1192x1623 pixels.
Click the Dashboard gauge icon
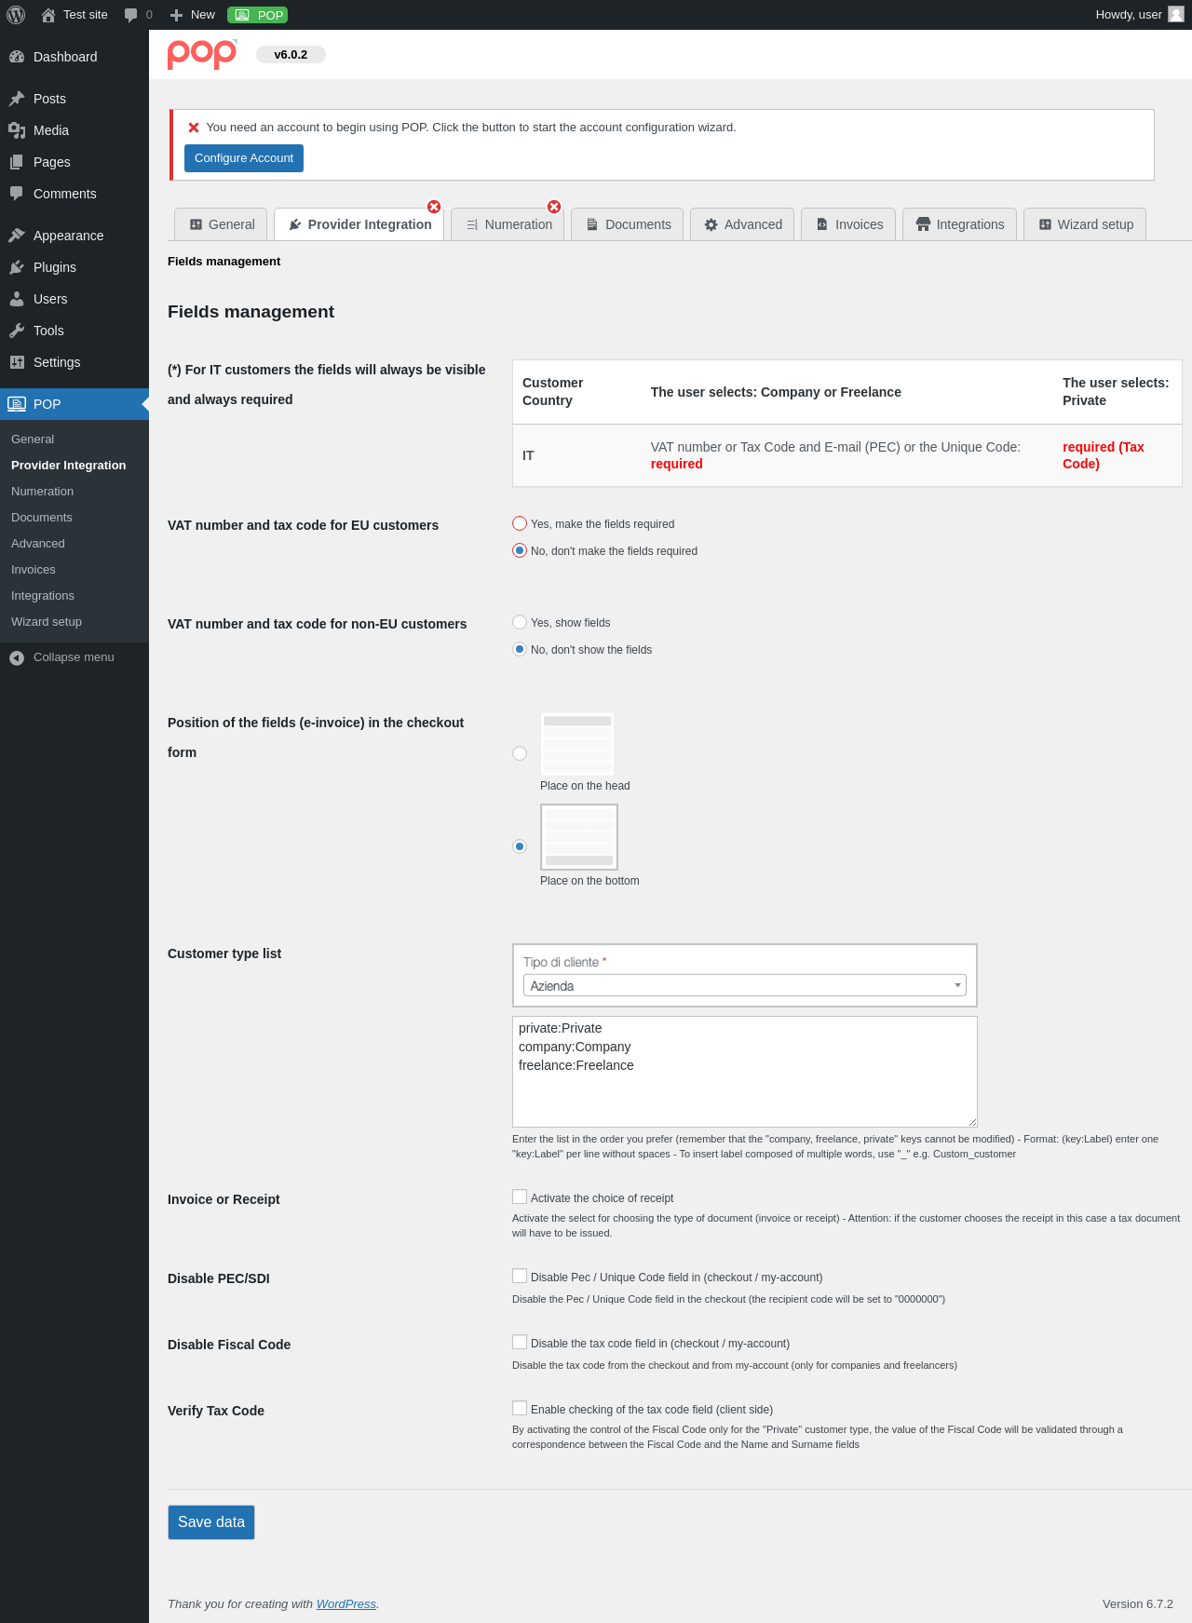17,57
